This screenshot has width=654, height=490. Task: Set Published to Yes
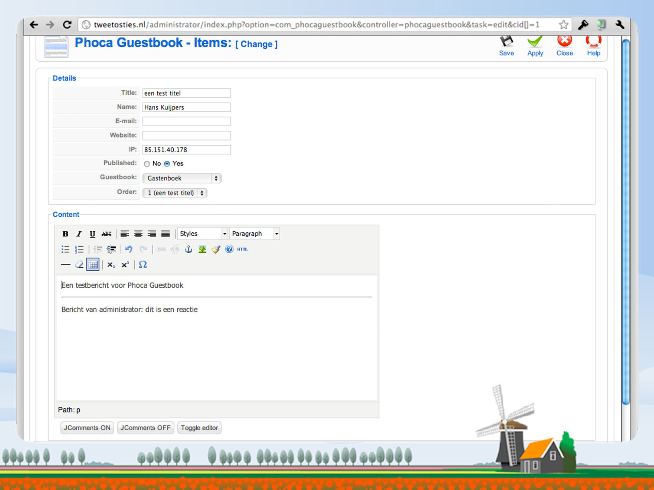(167, 164)
